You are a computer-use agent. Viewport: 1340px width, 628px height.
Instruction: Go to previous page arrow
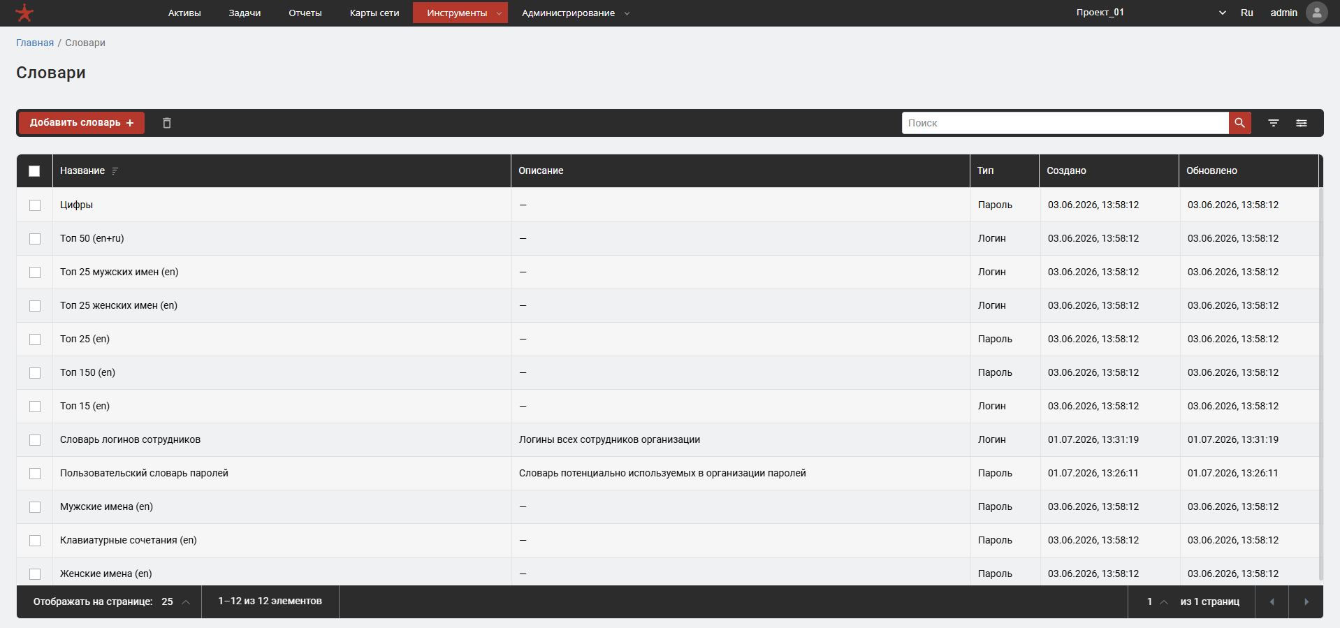click(x=1272, y=601)
